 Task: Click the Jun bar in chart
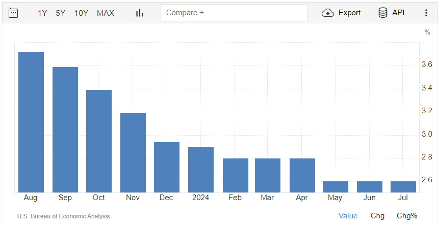(x=370, y=187)
